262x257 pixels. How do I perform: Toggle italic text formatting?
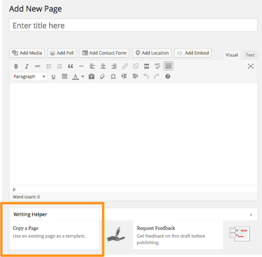[x=27, y=66]
